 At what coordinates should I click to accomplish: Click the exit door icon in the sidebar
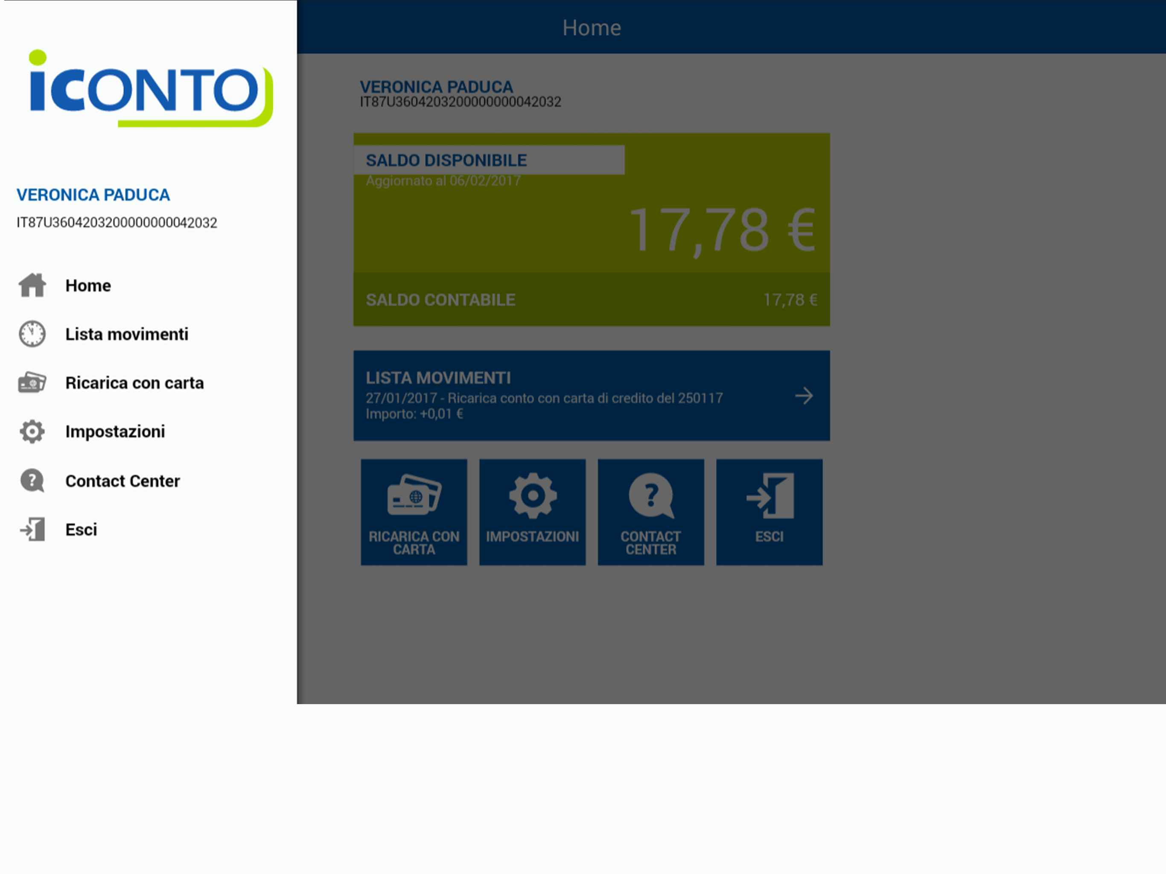(32, 529)
